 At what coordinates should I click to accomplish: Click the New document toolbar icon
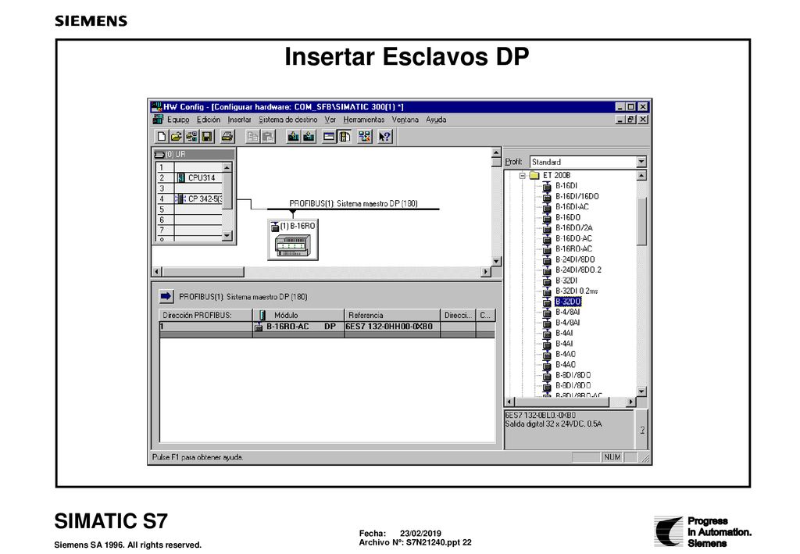pos(161,136)
